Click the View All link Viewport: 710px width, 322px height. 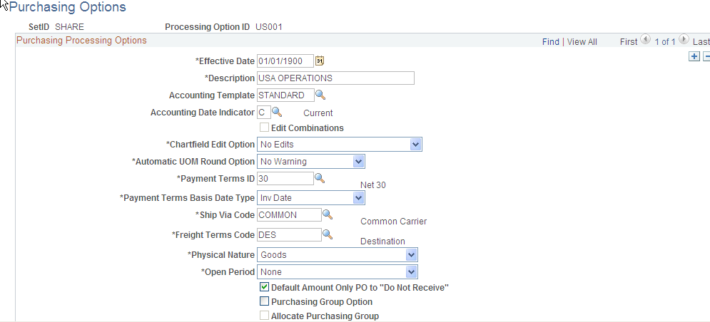coord(582,41)
